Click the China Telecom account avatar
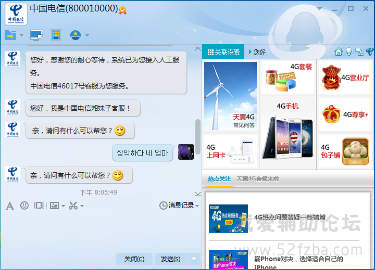The image size is (375, 270). click(16, 14)
